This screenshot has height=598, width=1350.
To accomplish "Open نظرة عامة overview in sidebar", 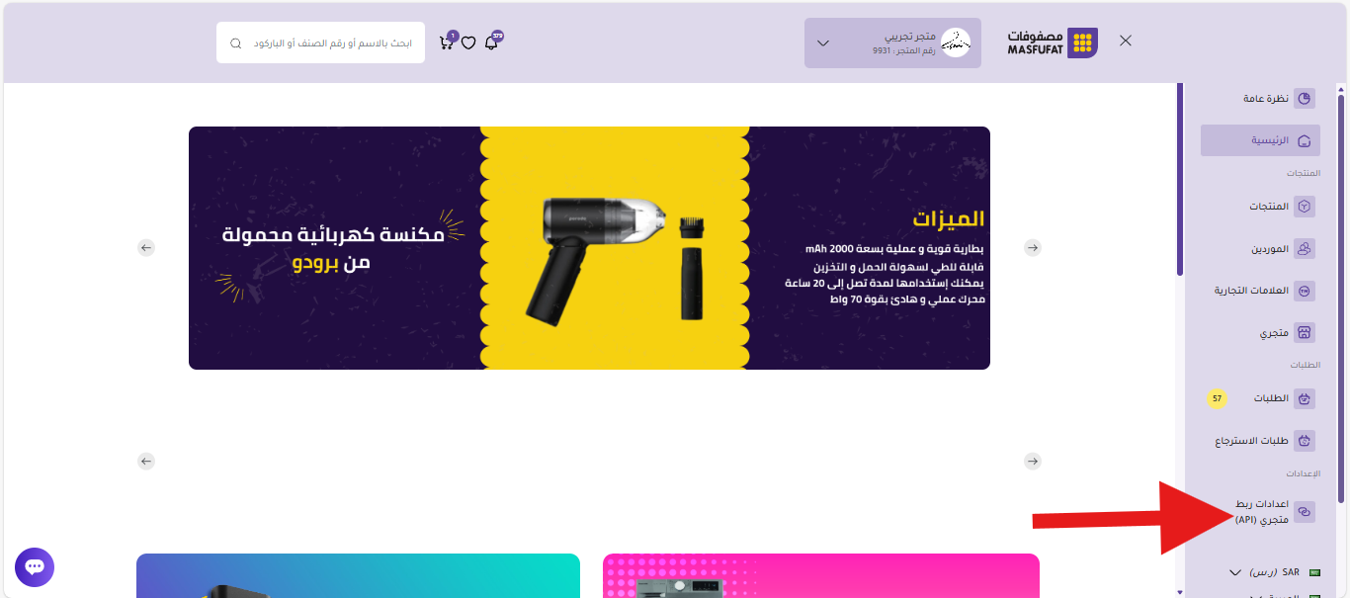I will point(1260,99).
